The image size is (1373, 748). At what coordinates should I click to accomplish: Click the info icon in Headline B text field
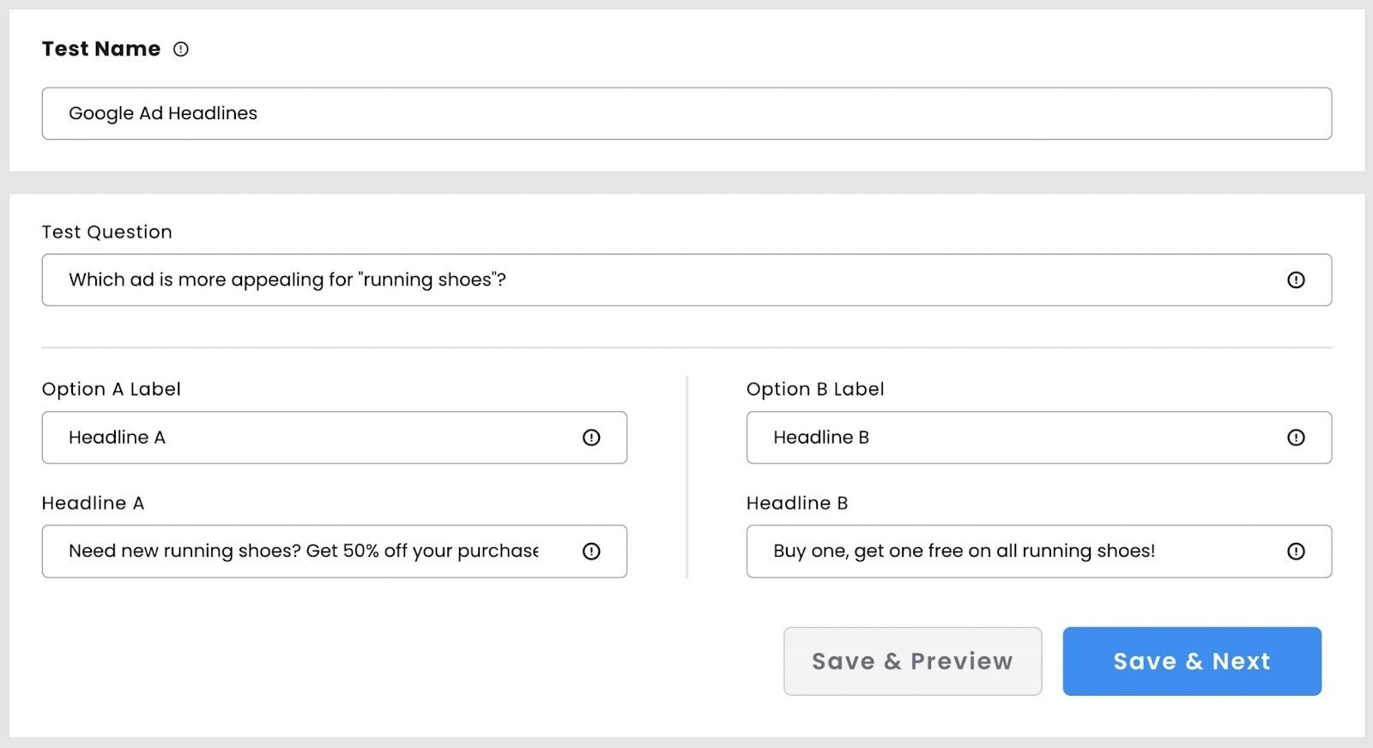tap(1296, 552)
